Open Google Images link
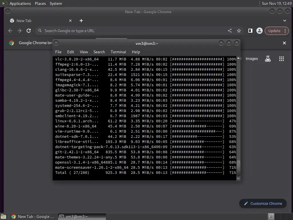Image resolution: width=293 pixels, height=220 pixels. [x=252, y=59]
